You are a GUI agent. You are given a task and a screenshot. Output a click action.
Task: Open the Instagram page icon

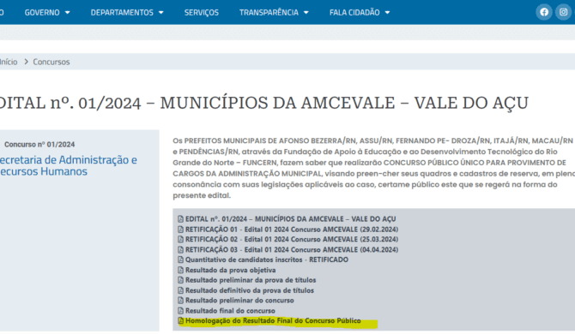point(563,13)
